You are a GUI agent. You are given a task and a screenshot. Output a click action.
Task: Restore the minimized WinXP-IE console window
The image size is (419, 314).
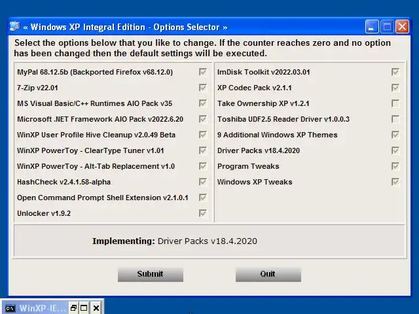(x=73, y=308)
